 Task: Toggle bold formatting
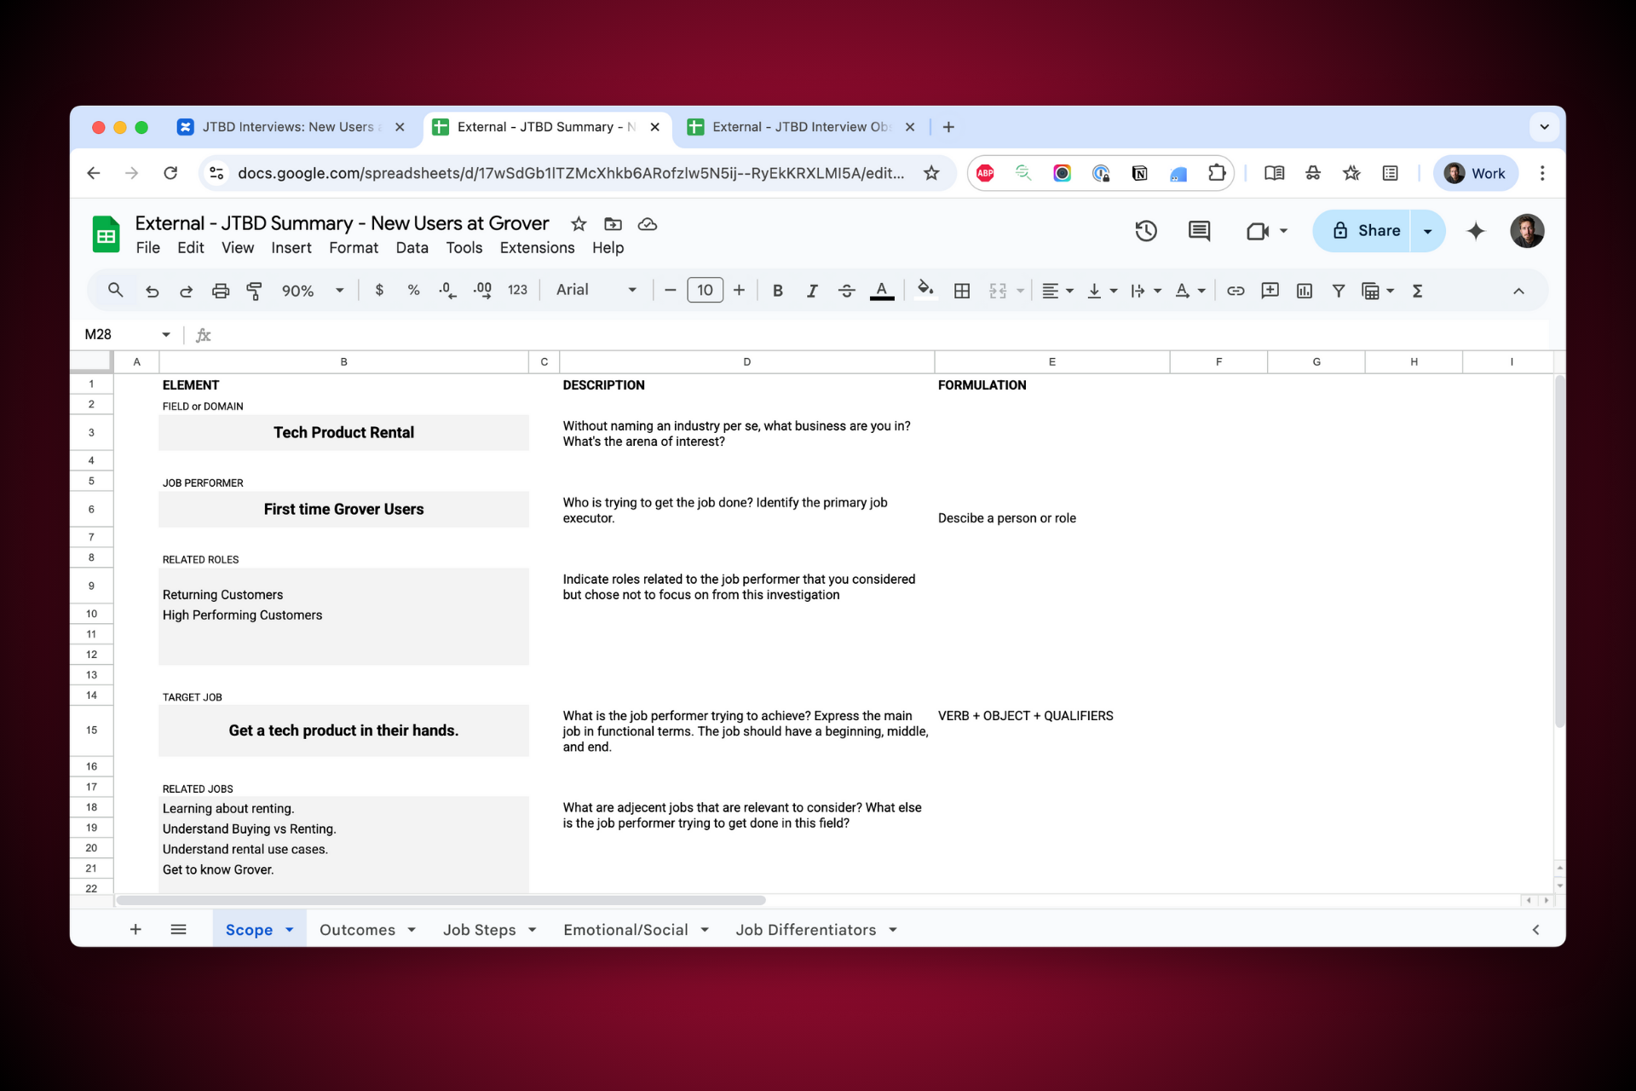click(x=777, y=291)
